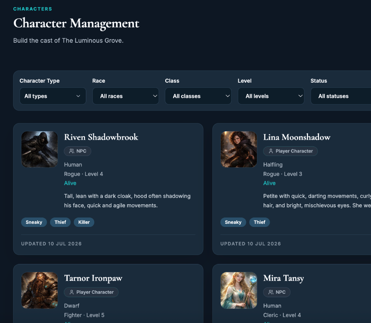Click the chevron arrow of All races
The height and width of the screenshot is (323, 371).
[x=155, y=96]
